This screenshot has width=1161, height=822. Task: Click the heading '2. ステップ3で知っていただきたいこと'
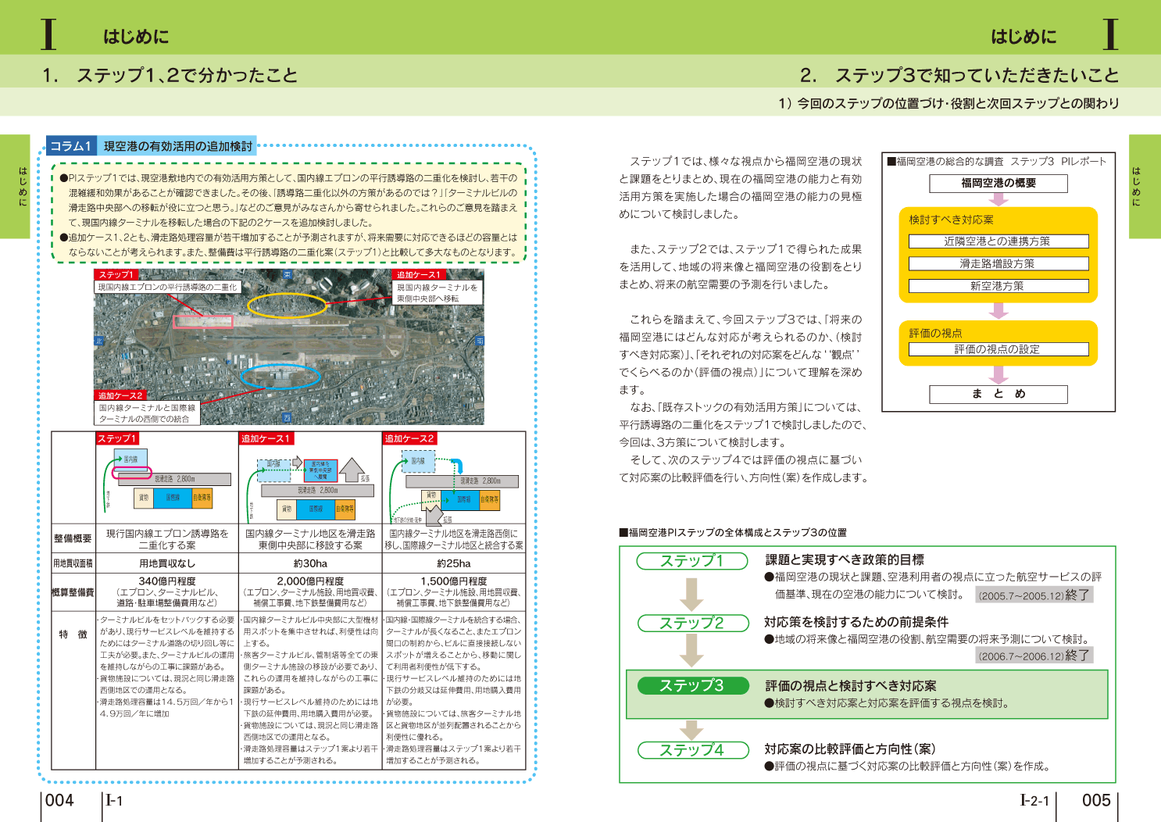coord(959,75)
